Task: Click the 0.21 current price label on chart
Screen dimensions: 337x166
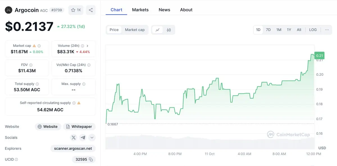Action: coord(320,55)
